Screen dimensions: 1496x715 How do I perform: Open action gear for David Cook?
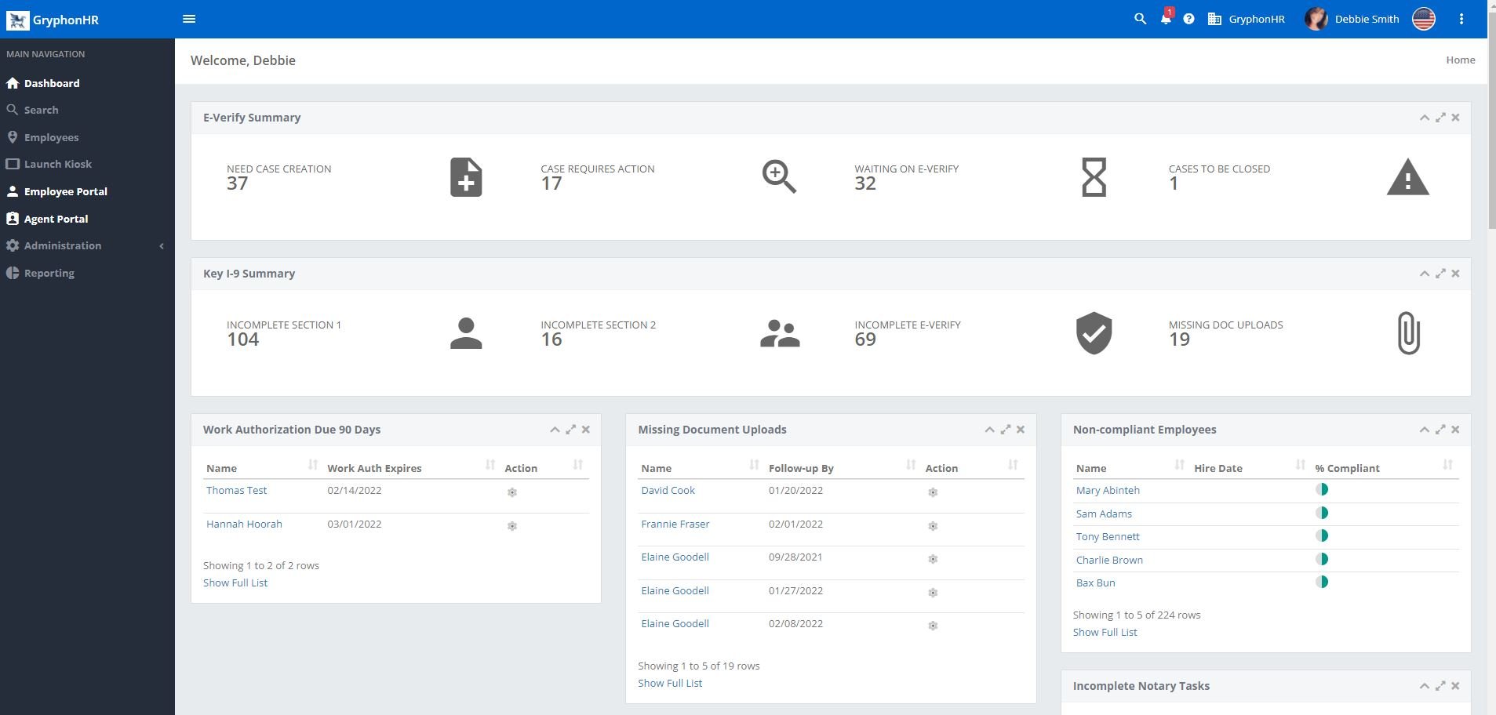click(x=933, y=492)
